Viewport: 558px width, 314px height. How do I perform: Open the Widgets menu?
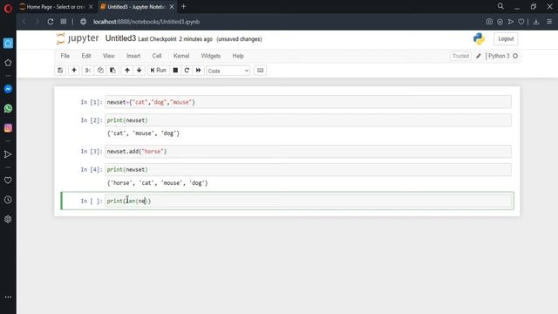tap(211, 56)
